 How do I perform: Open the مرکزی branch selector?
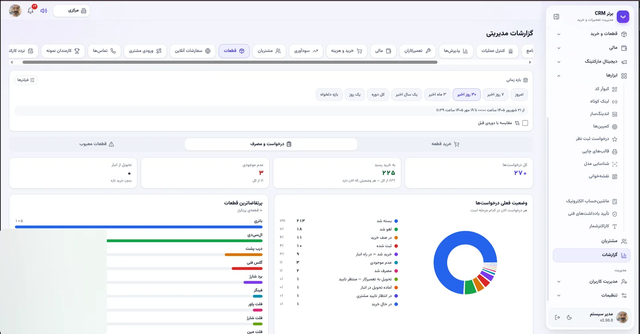pyautogui.click(x=72, y=11)
